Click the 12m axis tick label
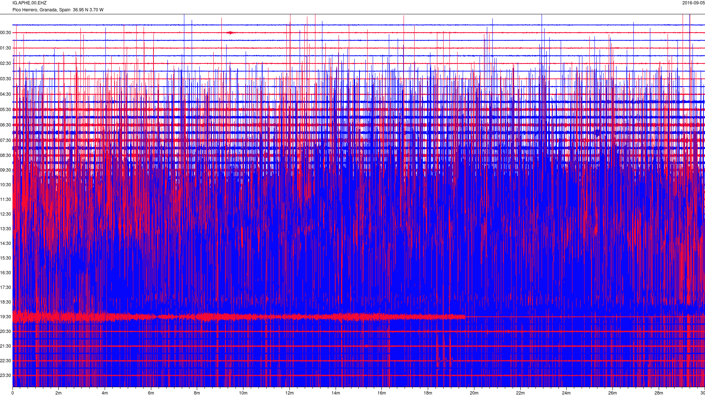Screen dimensions: 705x396 click(x=289, y=393)
